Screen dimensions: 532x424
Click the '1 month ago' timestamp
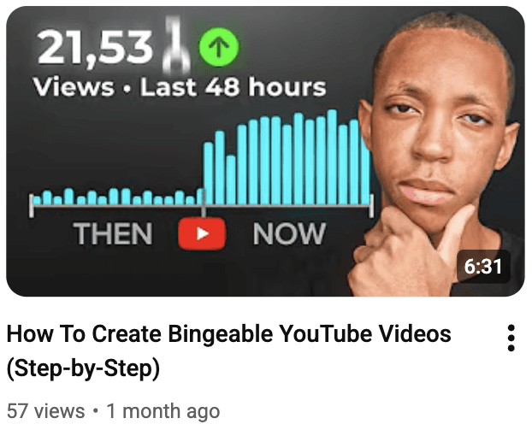[163, 411]
